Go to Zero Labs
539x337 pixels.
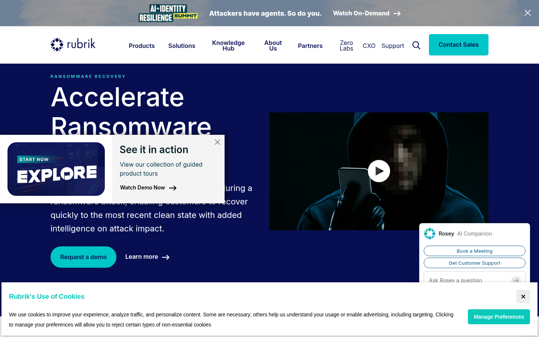click(346, 46)
